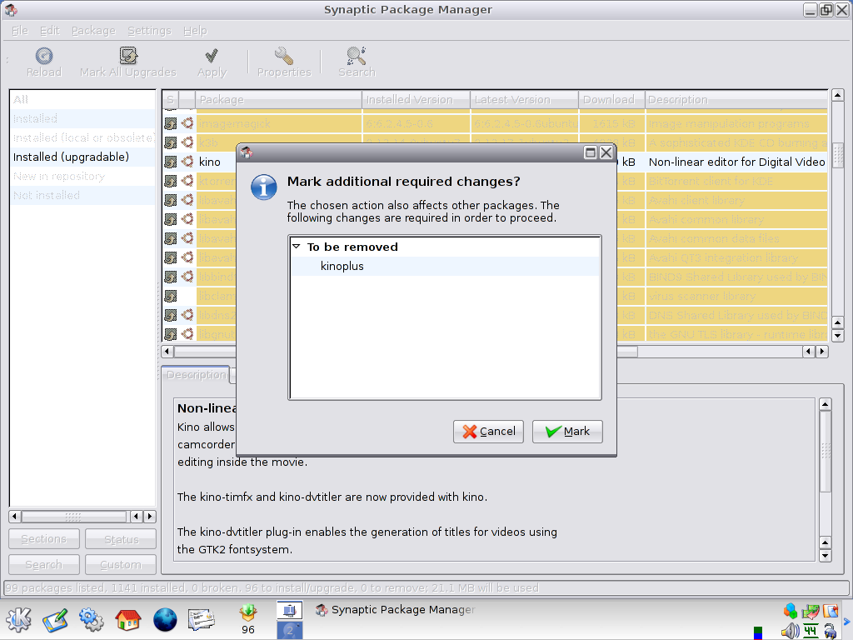Click the Mark button in dialog
This screenshot has width=853, height=640.
click(566, 432)
